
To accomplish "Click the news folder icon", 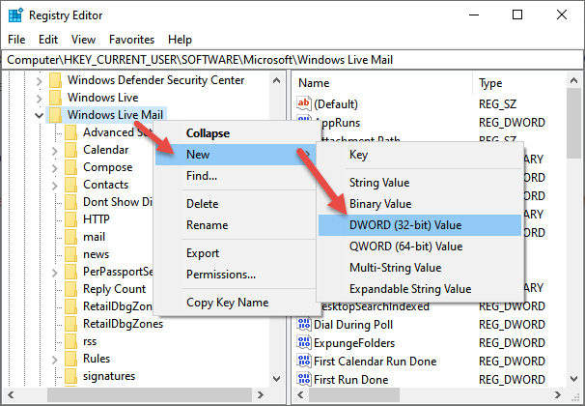I will click(x=70, y=254).
